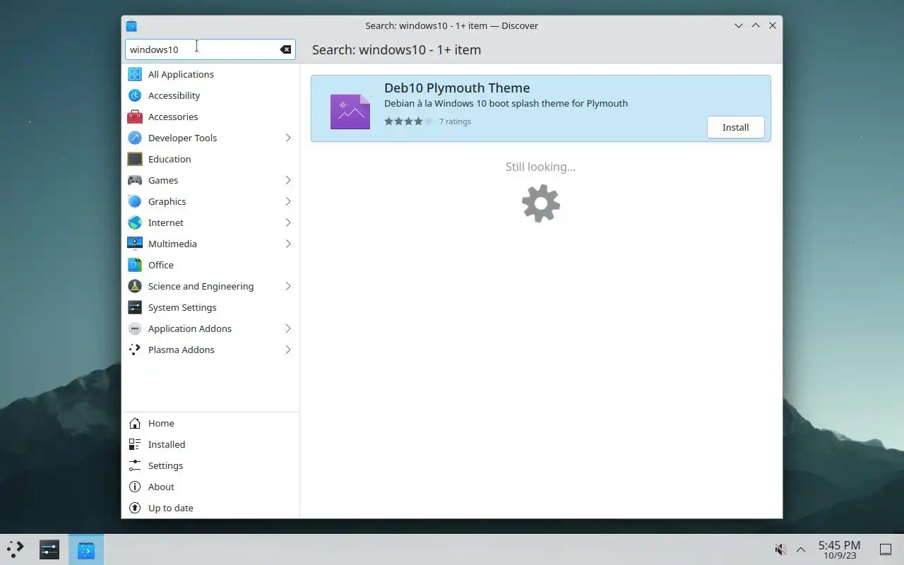The width and height of the screenshot is (904, 565).
Task: Click the Education chalkboard icon
Action: (135, 159)
